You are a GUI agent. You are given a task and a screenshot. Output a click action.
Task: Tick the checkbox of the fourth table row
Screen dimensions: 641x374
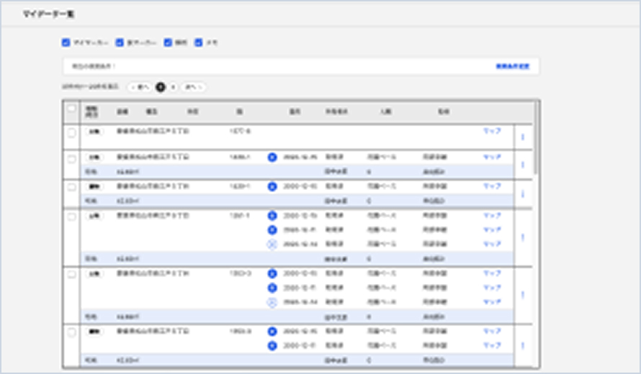pos(71,216)
